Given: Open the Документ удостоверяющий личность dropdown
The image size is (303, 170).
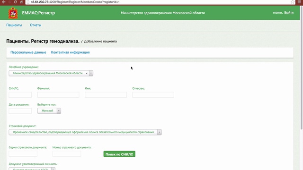Looking at the screenshot, I should coord(32,169).
